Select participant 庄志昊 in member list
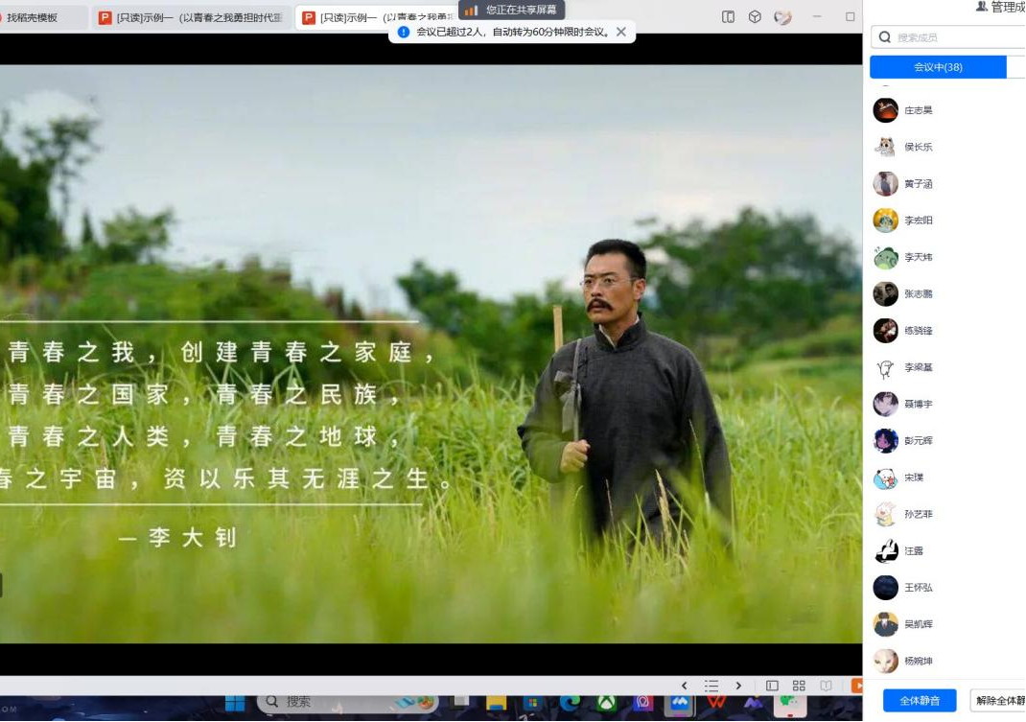This screenshot has width=1026, height=722. pyautogui.click(x=918, y=110)
